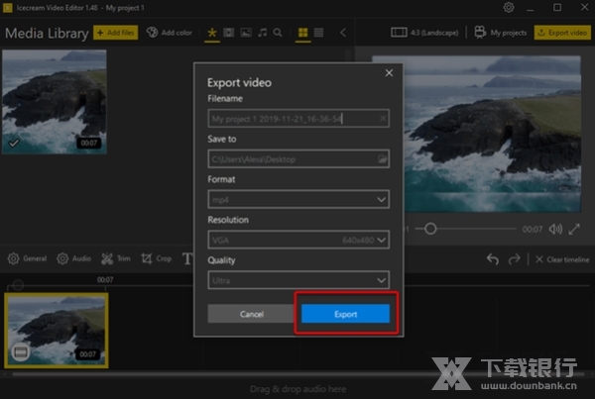Viewport: 595px width, 399px height.
Task: Collapse the Media Library panel arrow
Action: (x=343, y=33)
